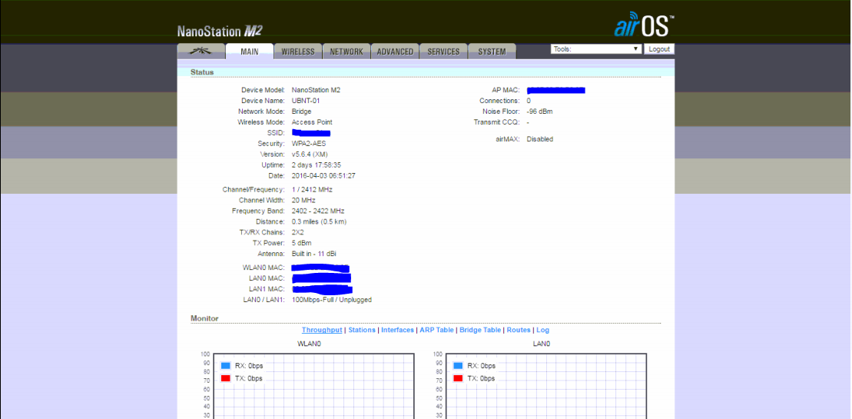The width and height of the screenshot is (852, 419).
Task: Click the Logout button
Action: (659, 49)
